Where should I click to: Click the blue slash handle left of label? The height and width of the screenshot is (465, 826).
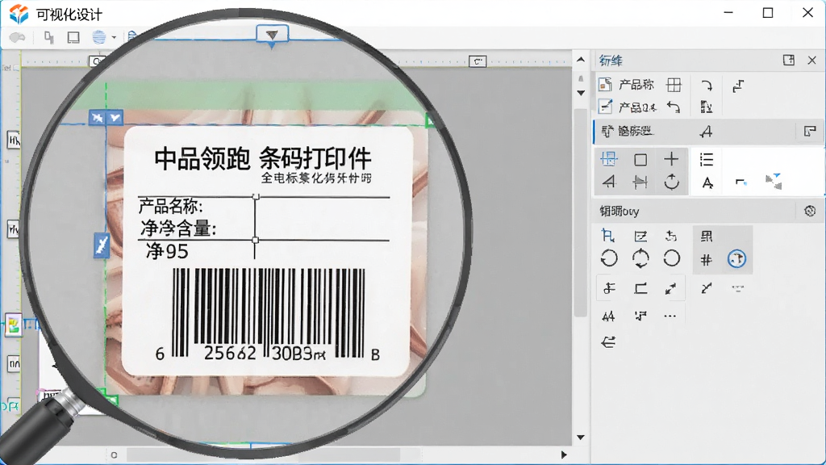pos(101,245)
